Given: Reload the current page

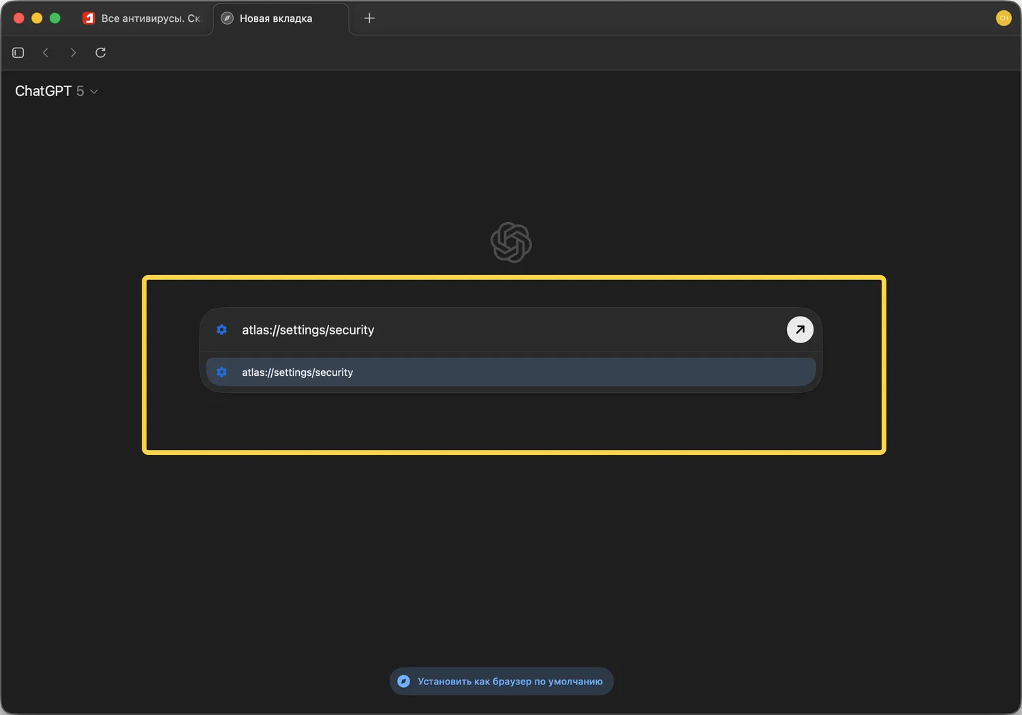Looking at the screenshot, I should (x=100, y=52).
